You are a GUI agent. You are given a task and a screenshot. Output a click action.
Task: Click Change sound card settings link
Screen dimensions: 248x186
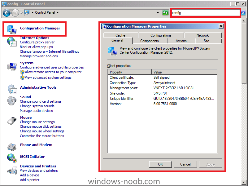click(x=41, y=101)
